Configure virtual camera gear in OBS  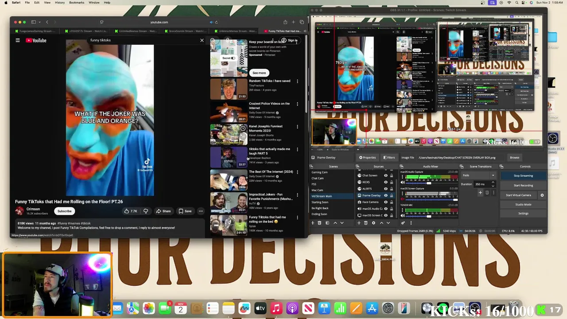(x=542, y=195)
